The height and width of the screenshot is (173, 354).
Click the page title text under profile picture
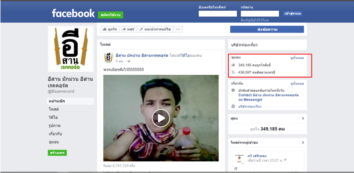tap(70, 82)
